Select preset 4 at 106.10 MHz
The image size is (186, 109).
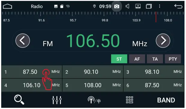coord(32,85)
